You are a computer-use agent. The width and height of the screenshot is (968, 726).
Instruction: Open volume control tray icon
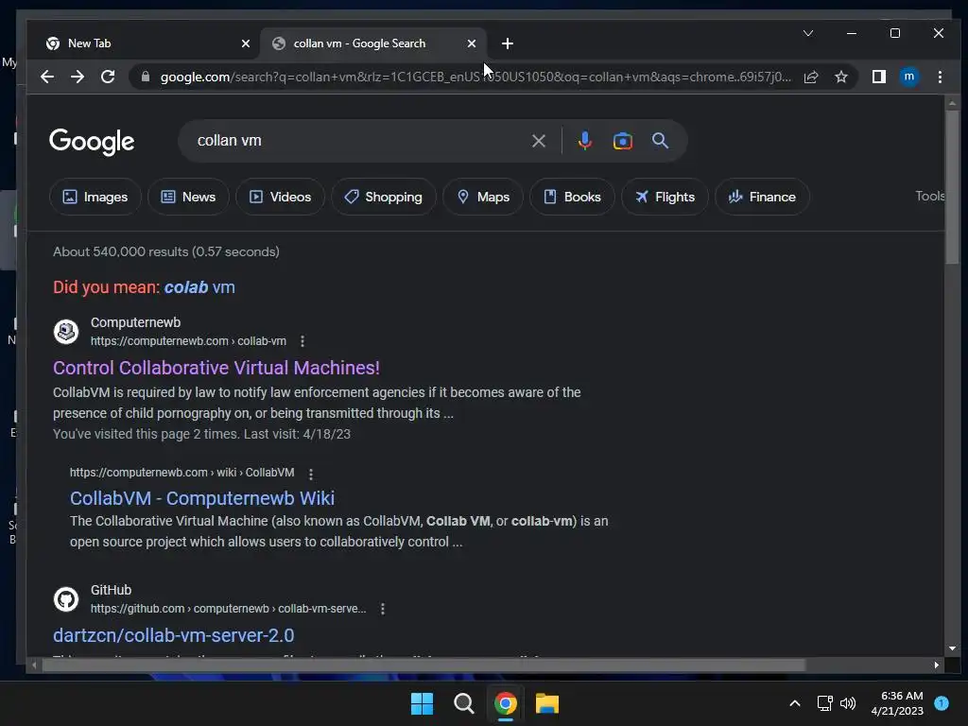848,703
